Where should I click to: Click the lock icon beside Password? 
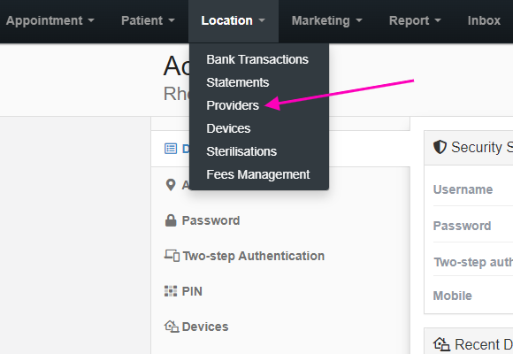tap(171, 220)
